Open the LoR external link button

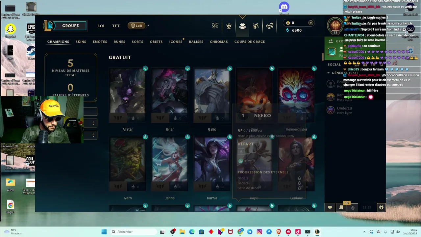136,26
